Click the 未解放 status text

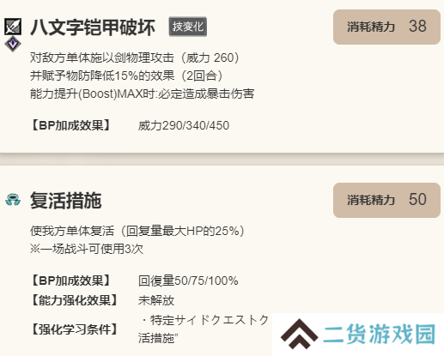pos(156,300)
